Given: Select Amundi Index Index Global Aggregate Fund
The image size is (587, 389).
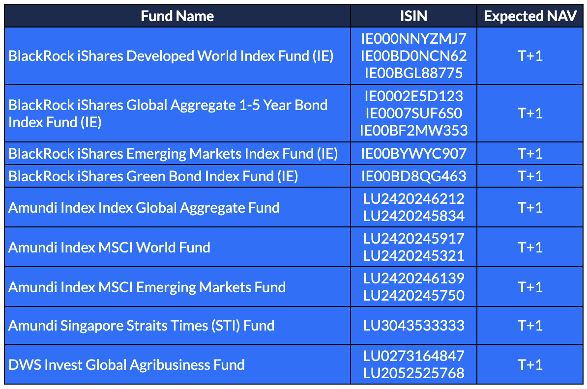Looking at the screenshot, I should pos(144,207).
